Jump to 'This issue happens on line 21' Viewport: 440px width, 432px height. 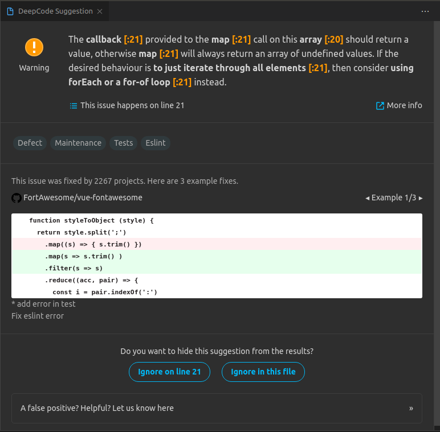coord(132,105)
